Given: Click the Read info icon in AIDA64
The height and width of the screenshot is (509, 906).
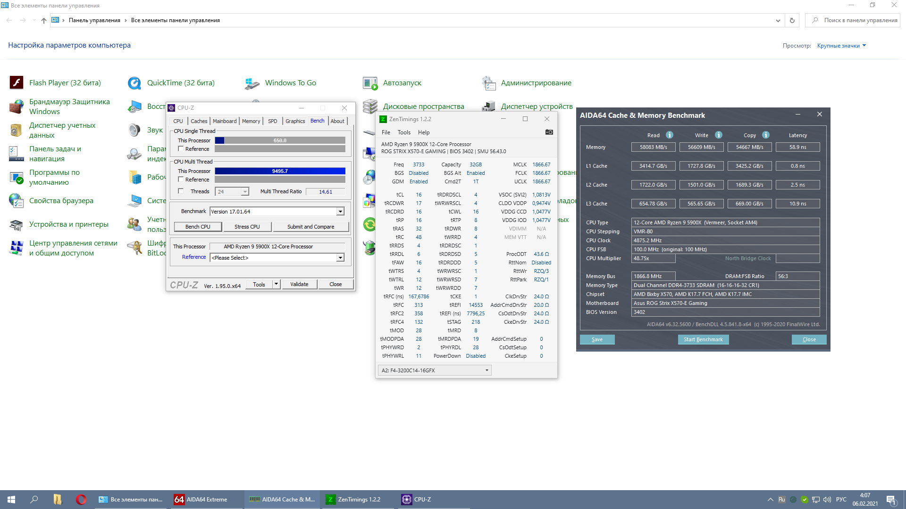Looking at the screenshot, I should pos(669,135).
